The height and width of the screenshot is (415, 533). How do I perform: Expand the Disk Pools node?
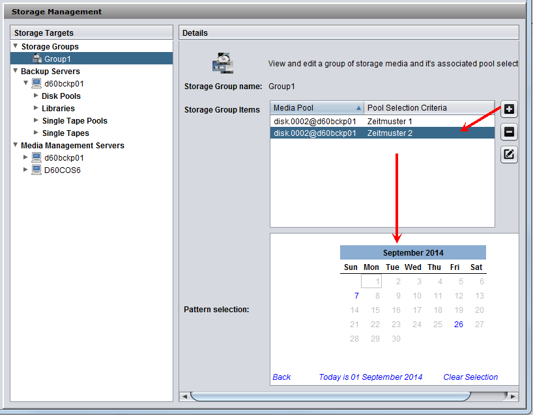point(36,96)
